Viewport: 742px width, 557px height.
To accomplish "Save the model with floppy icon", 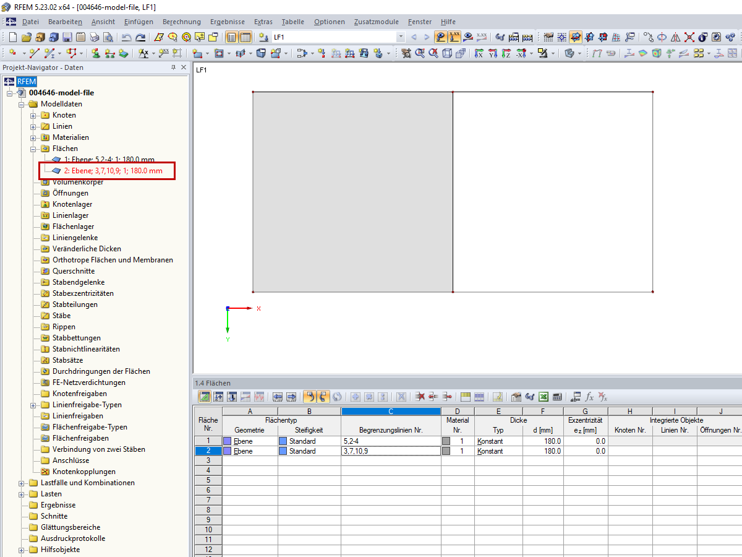I will [x=67, y=37].
